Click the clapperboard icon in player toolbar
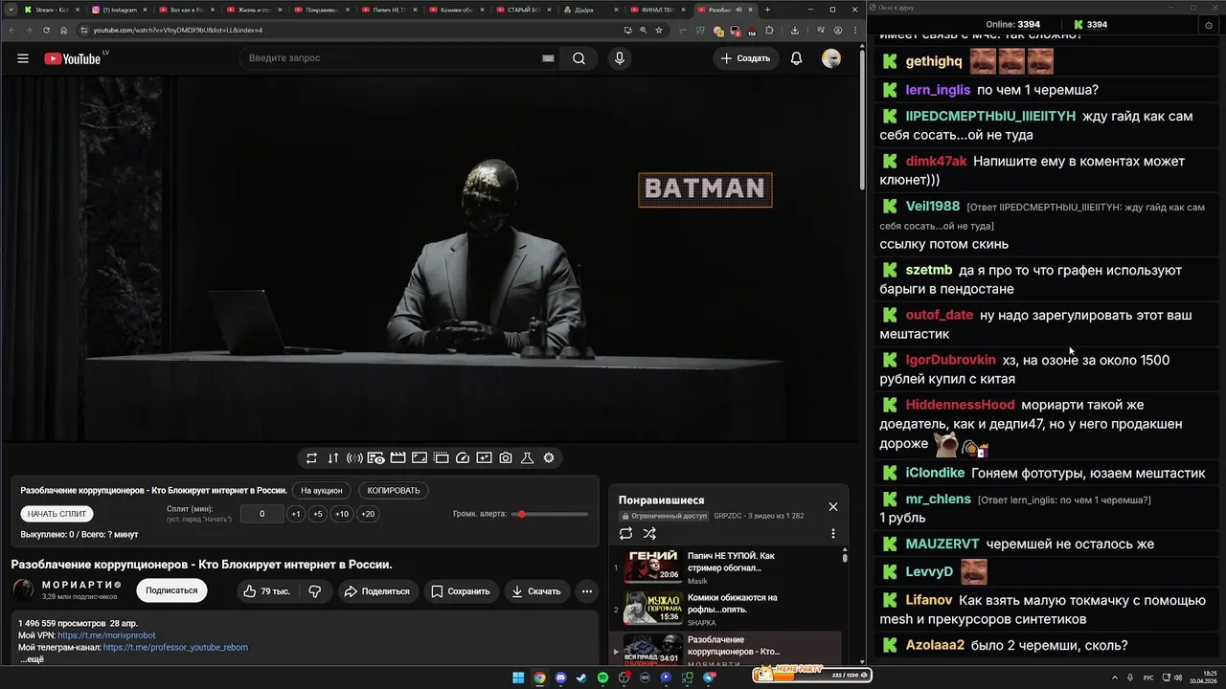This screenshot has height=689, width=1226. (x=397, y=458)
